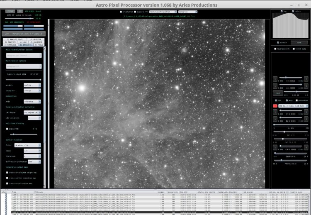Switch to the 9) TOOLS tab
This screenshot has width=311, height=215.
(x=39, y=45)
